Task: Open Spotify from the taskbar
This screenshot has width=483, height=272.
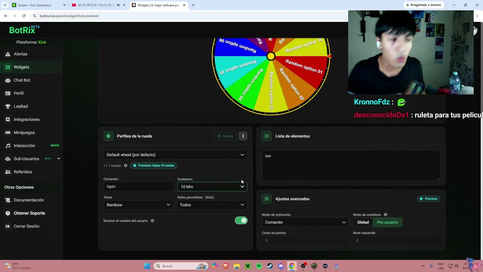Action: click(259, 266)
